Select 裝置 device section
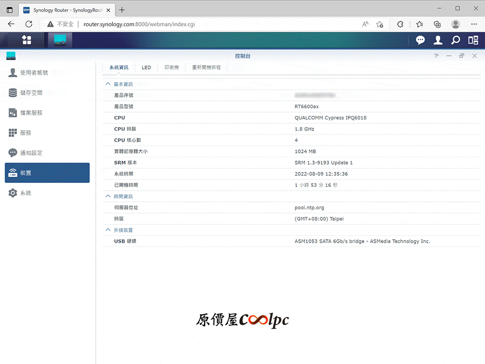 (x=48, y=173)
